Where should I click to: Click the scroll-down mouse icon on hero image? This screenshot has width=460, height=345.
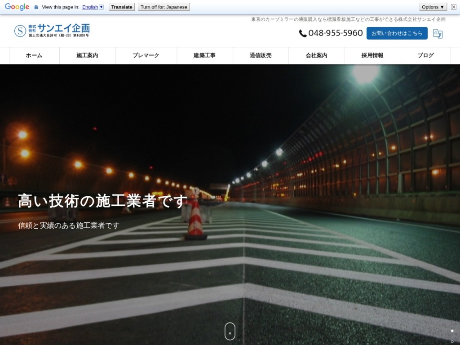(x=230, y=331)
